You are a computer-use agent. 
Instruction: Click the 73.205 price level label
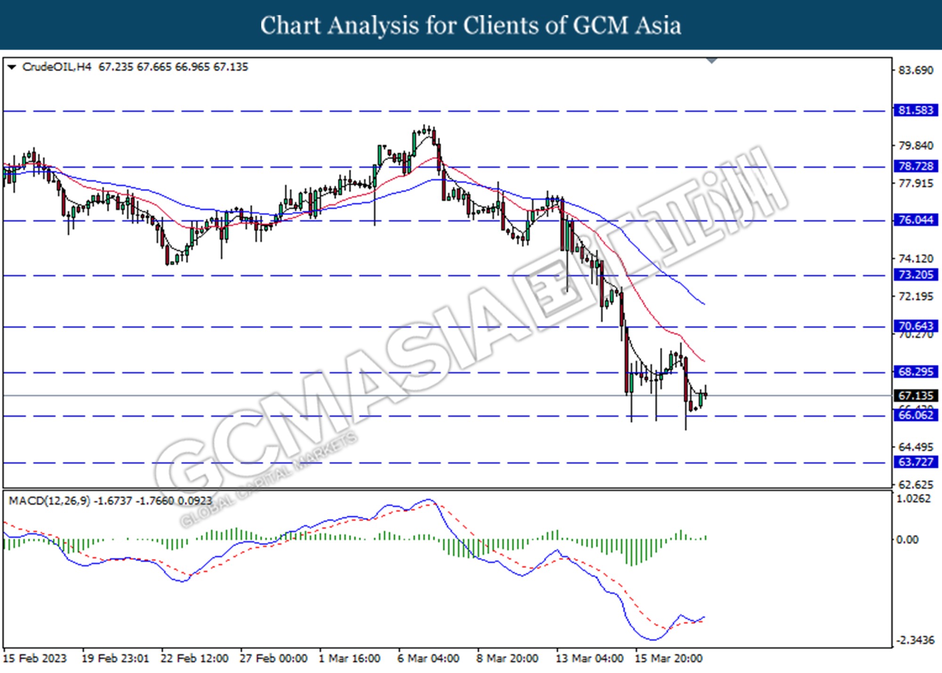click(x=916, y=275)
